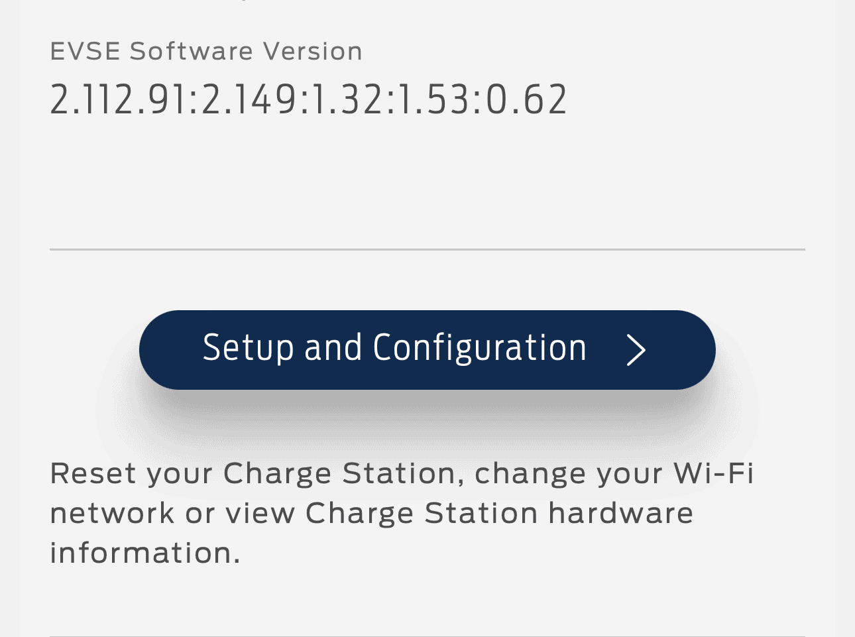Click the word "information." in the description

145,553
